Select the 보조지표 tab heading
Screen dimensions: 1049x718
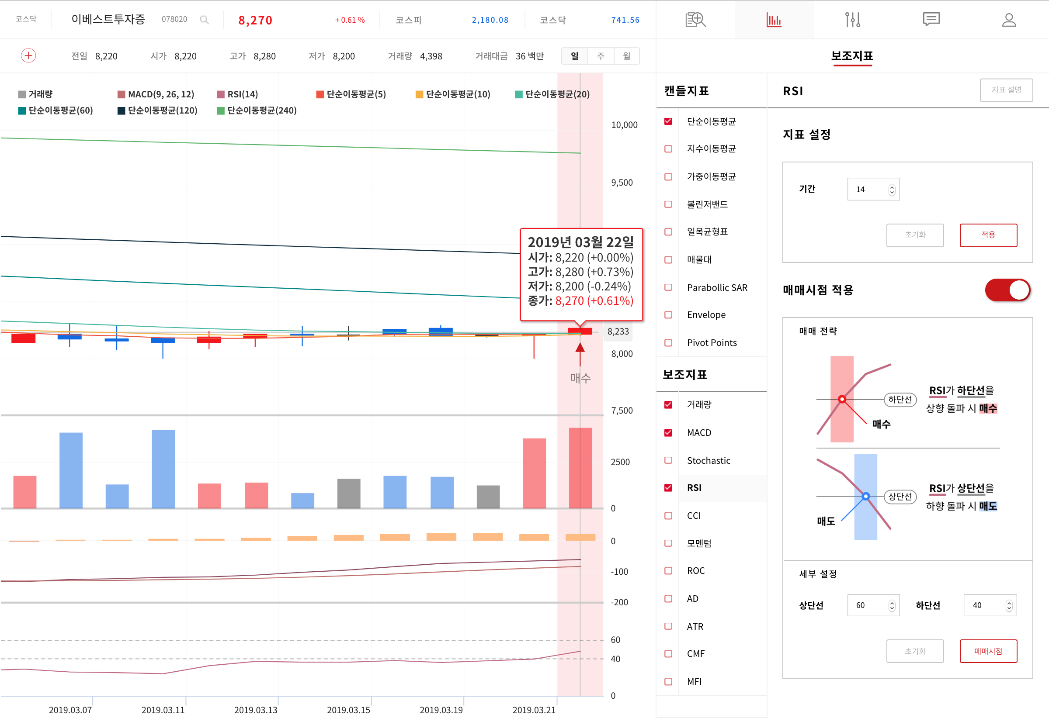click(852, 56)
